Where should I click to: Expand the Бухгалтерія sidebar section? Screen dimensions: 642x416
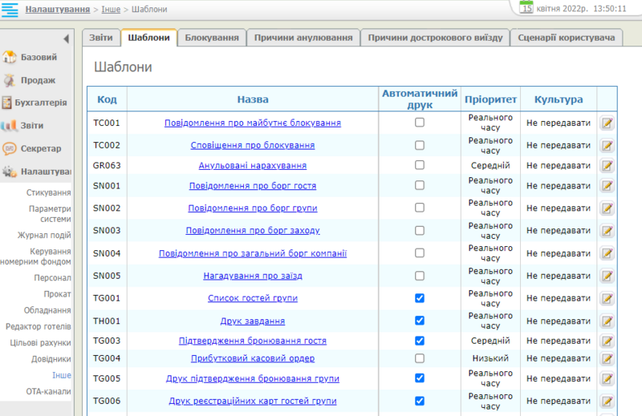pyautogui.click(x=43, y=103)
